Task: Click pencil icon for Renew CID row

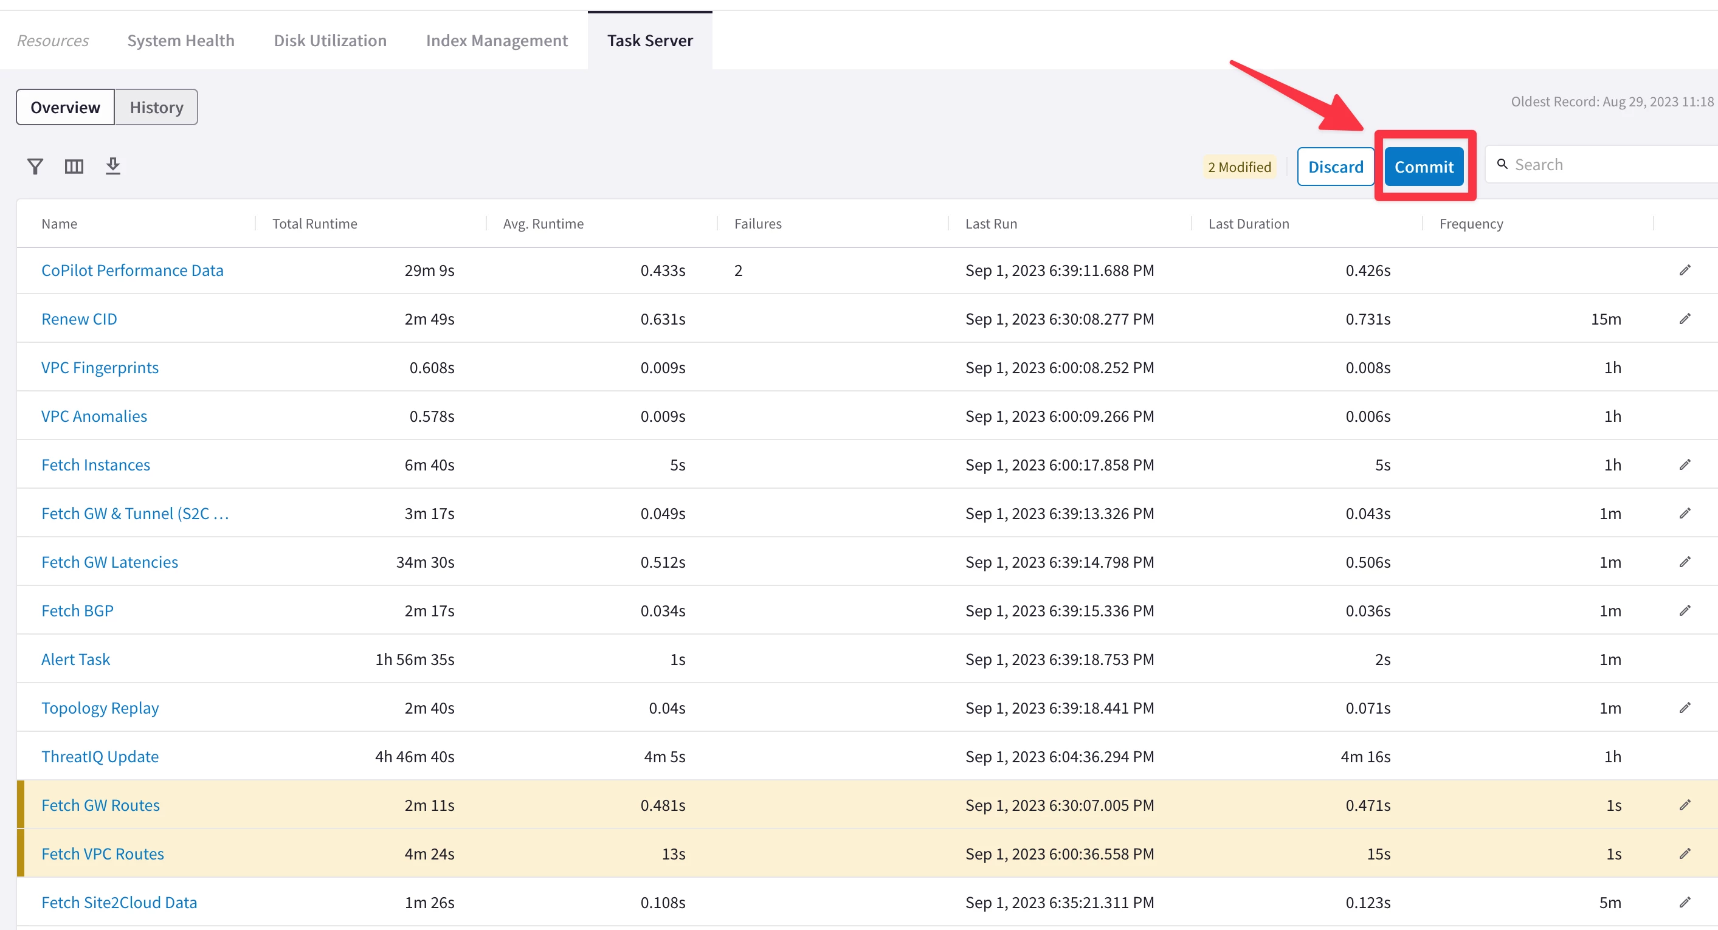Action: tap(1685, 319)
